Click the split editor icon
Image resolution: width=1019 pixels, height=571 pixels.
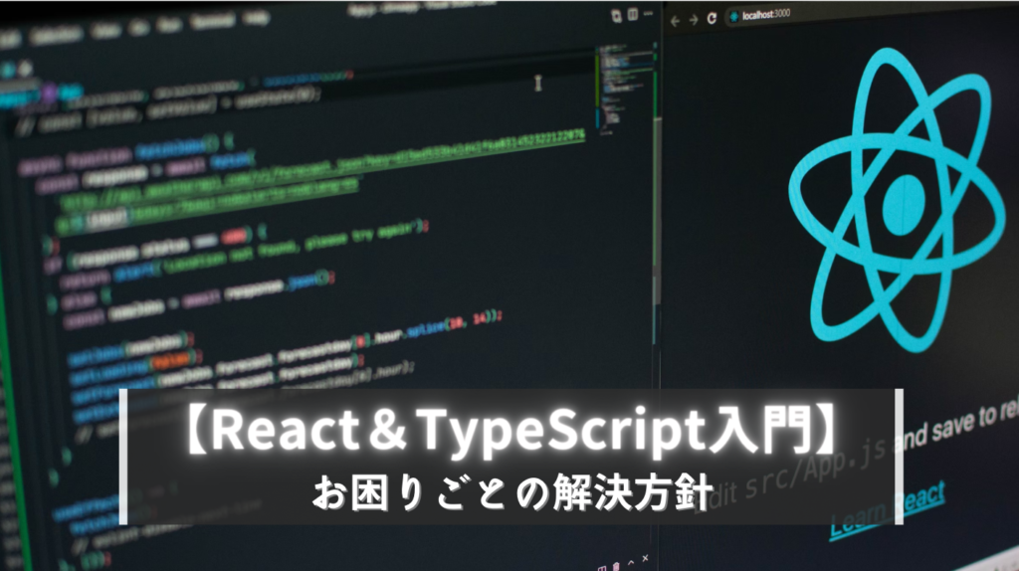(632, 14)
